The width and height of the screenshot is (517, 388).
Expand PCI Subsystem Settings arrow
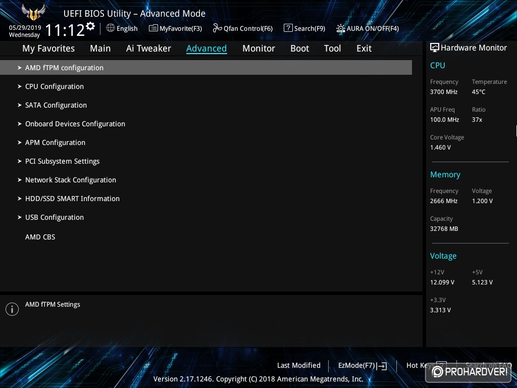point(20,161)
